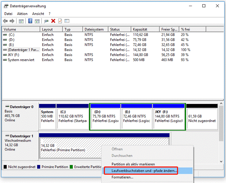Click the Back arrow in the toolbar
Image resolution: width=226 pixels, height=183 pixels.
click(5, 21)
